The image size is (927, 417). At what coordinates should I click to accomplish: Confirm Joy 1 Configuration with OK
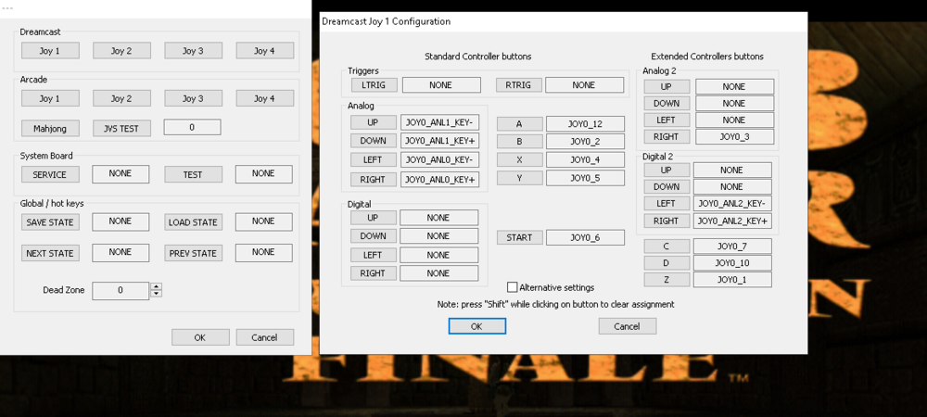[477, 326]
